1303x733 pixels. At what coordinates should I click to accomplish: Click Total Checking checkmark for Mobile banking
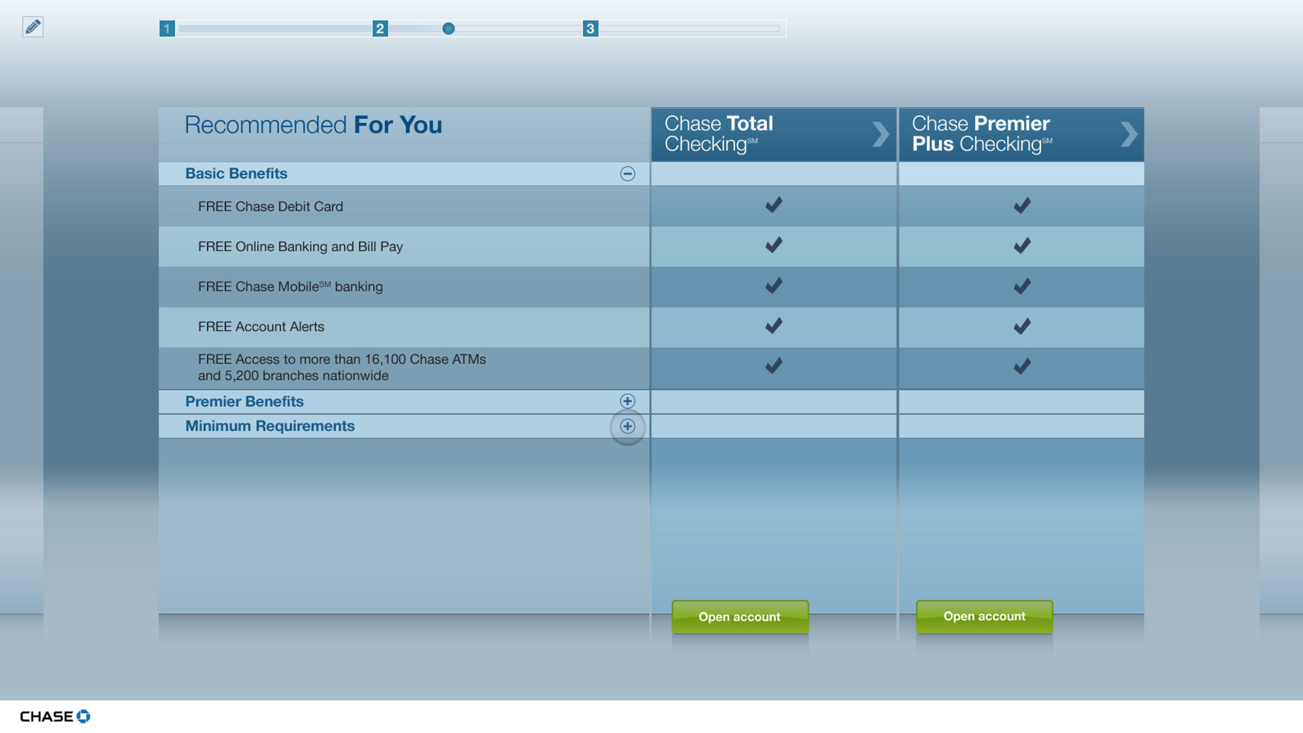pyautogui.click(x=774, y=285)
